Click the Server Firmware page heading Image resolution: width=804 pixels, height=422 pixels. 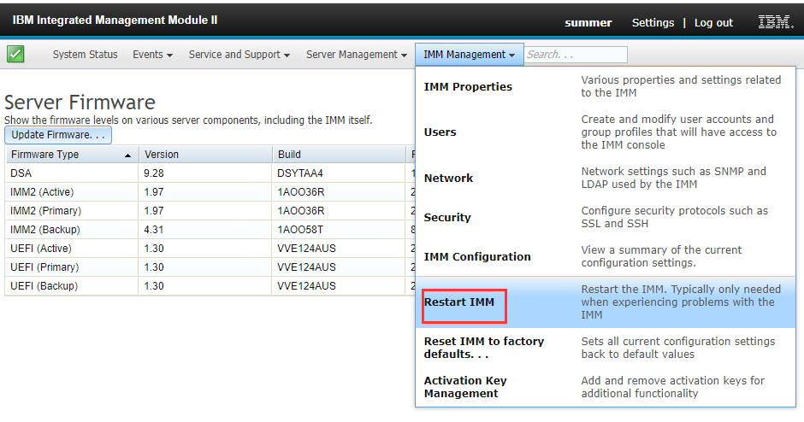coord(80,103)
